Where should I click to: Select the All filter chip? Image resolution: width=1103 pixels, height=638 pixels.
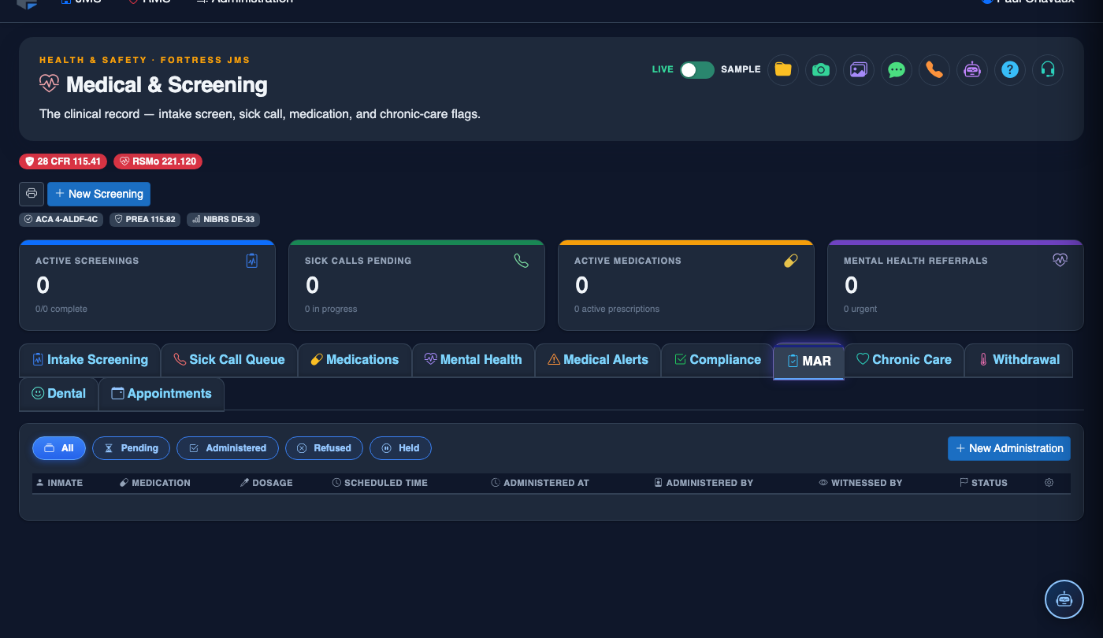tap(59, 448)
